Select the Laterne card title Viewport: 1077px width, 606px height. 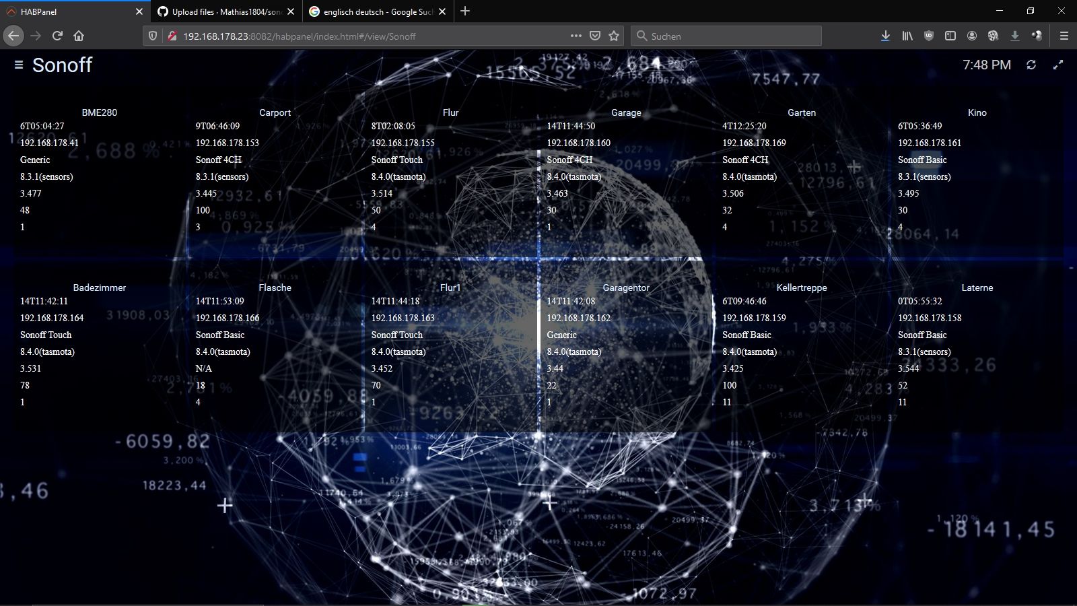pyautogui.click(x=977, y=288)
